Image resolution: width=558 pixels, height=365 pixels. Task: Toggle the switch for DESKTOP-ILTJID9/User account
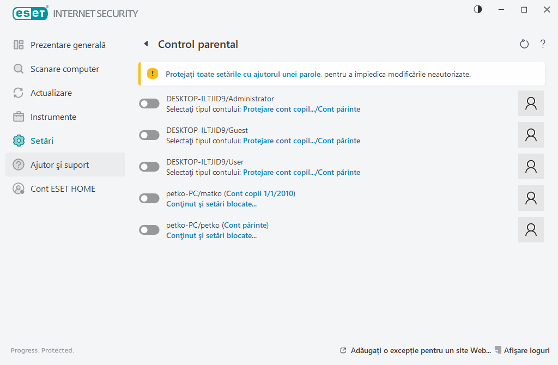(149, 167)
